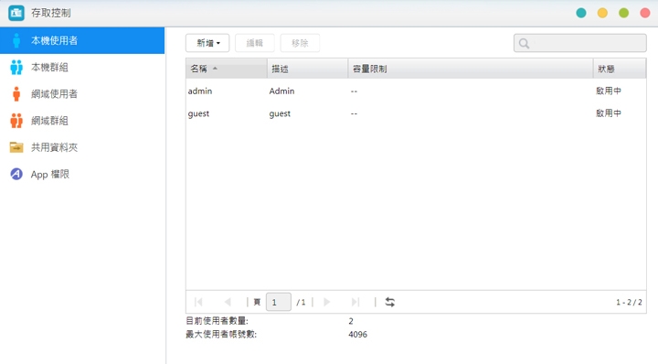
Task: Click the 1 - 2 / 2 count text
Action: 629,303
